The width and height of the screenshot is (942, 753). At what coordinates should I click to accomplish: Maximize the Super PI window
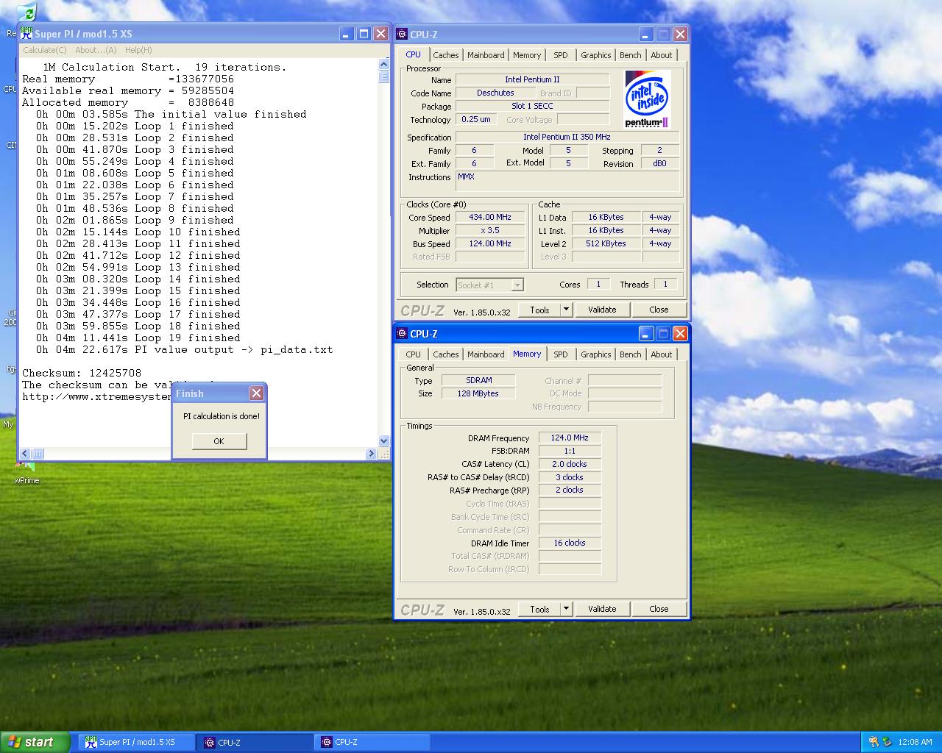(364, 34)
